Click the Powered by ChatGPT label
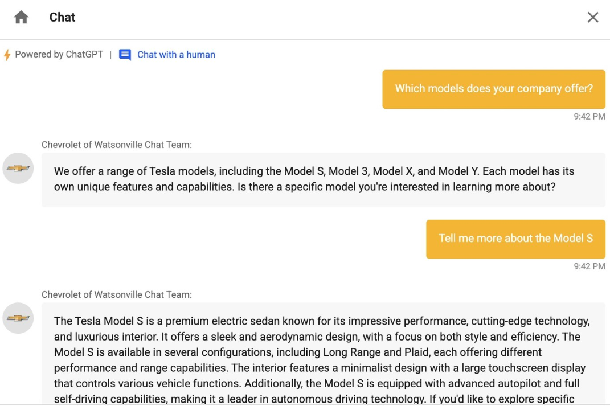610x406 pixels. point(59,55)
